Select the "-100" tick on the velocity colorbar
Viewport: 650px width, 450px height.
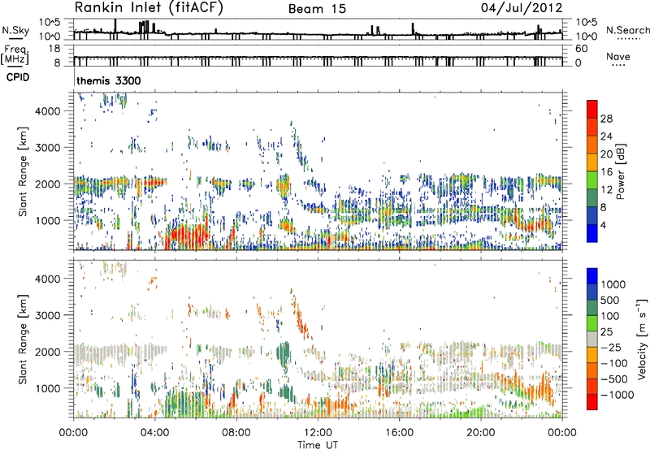pos(613,363)
